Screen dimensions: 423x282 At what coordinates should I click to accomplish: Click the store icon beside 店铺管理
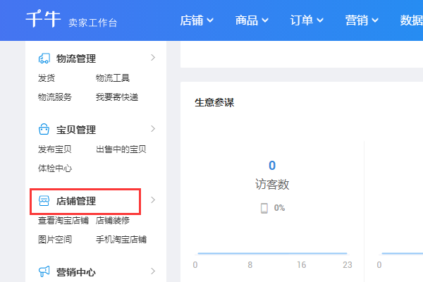pyautogui.click(x=44, y=202)
